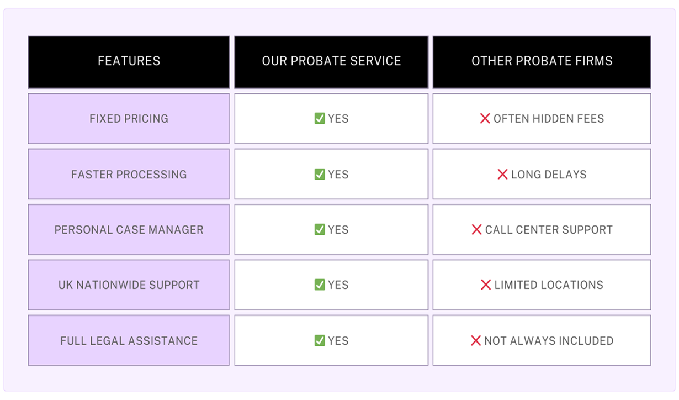Select the Our Probate Service header cell
Screen dimensions: 679x400
(x=331, y=62)
